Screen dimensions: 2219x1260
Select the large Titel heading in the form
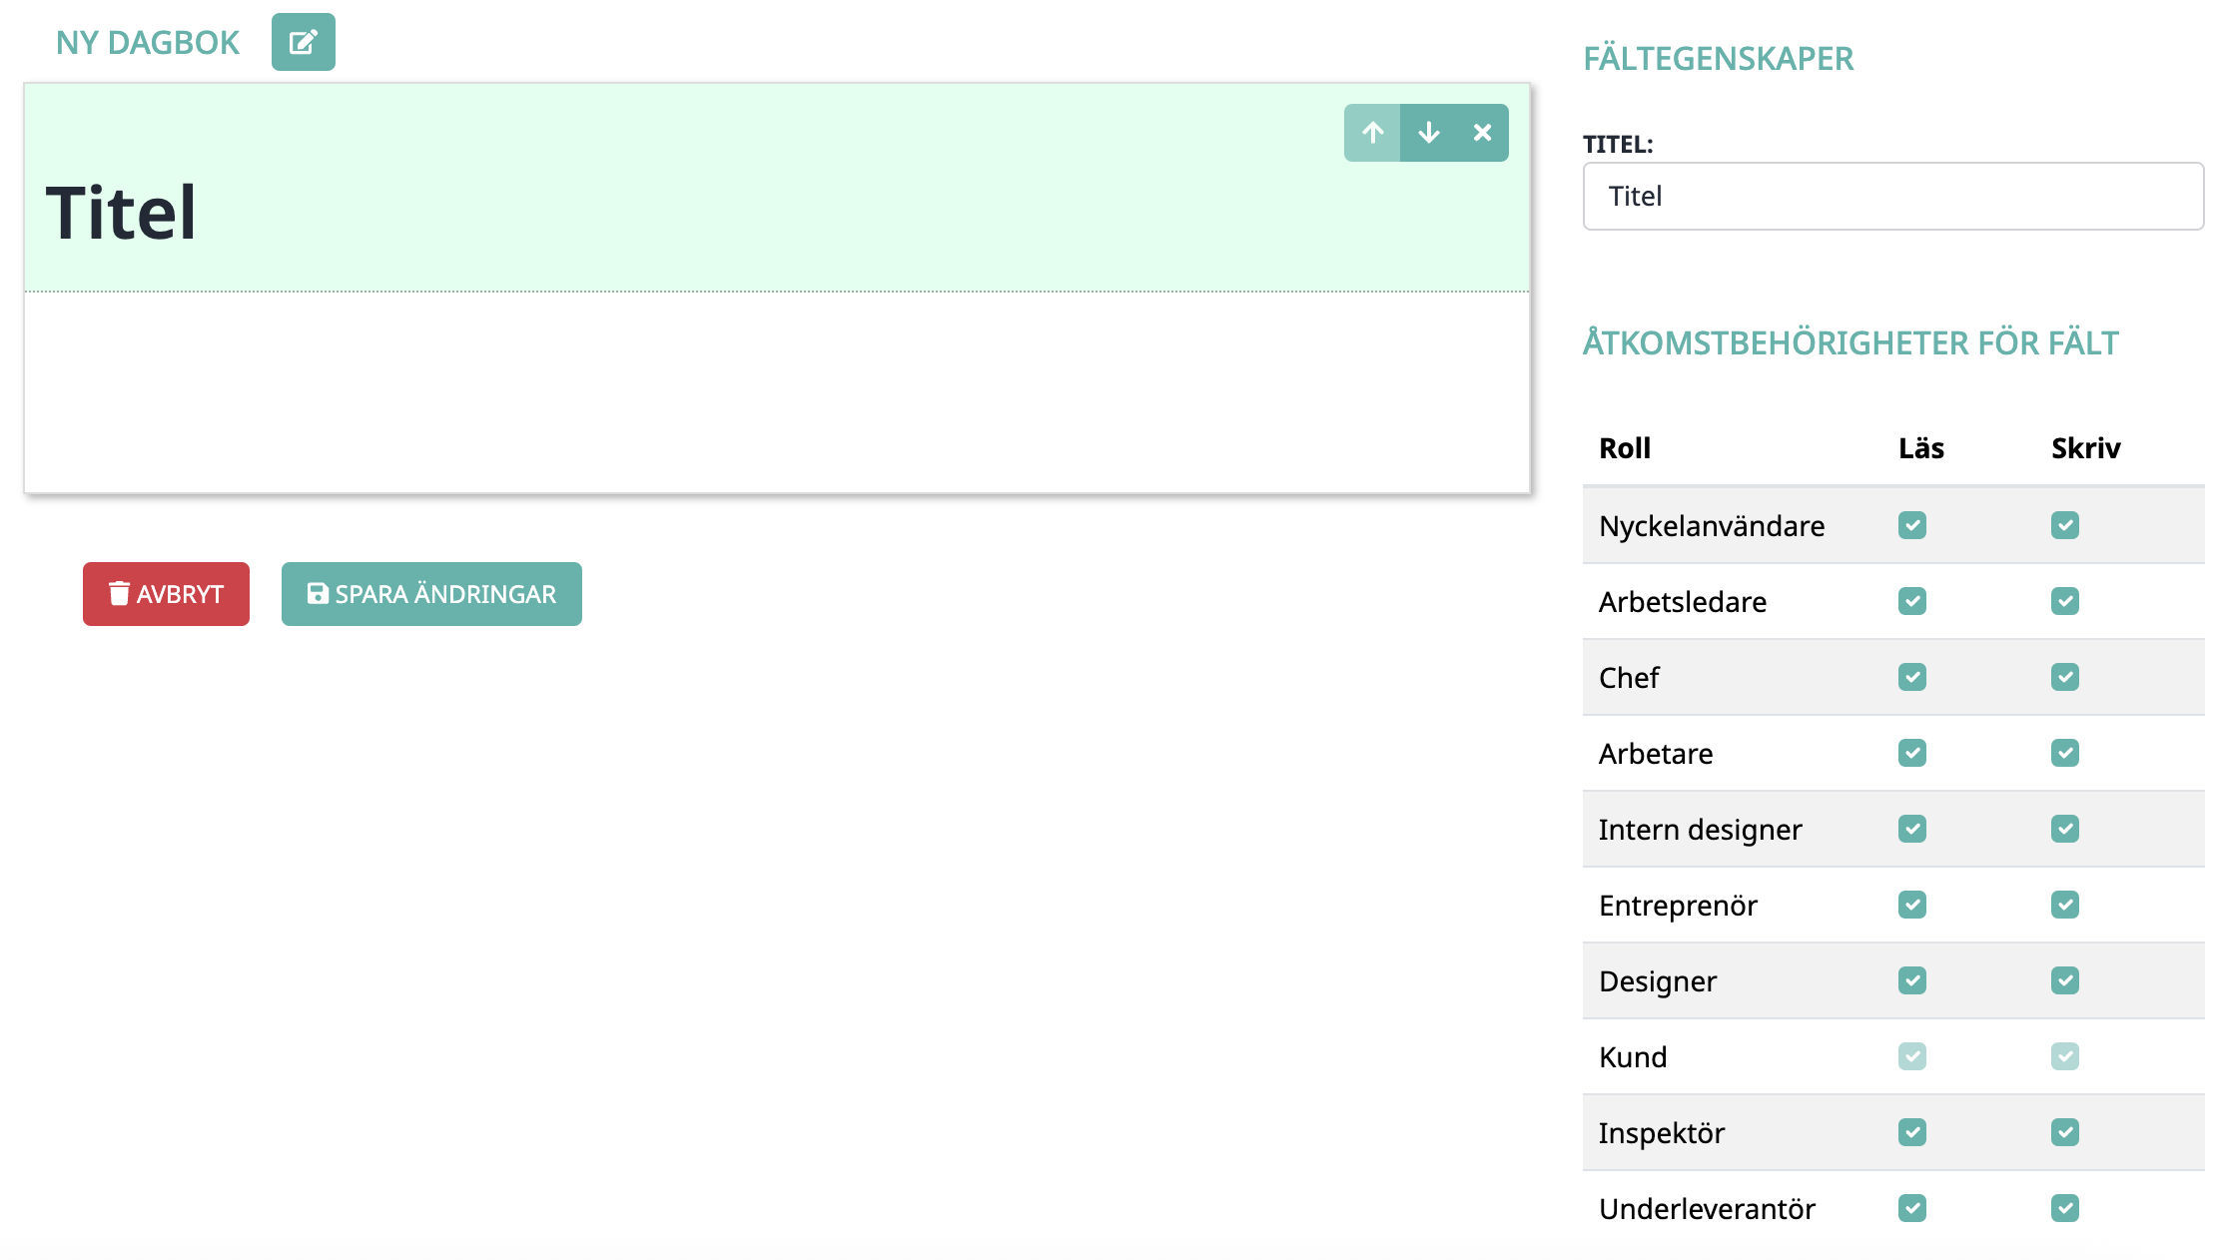coord(121,213)
